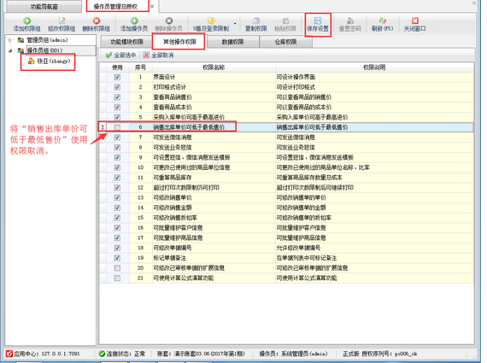
Task: Select row 可修改销售折扣率
Action: (x=287, y=218)
